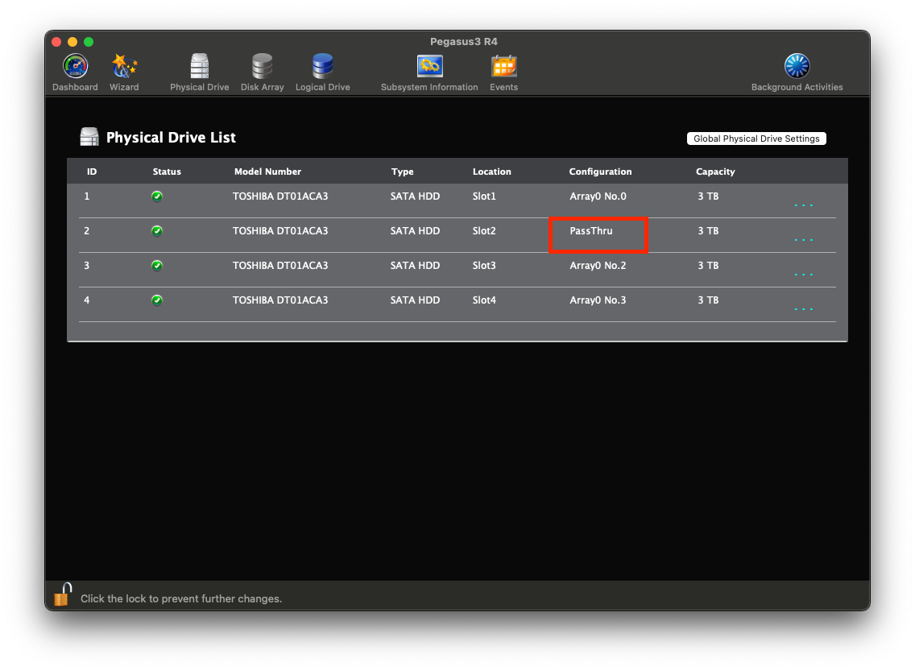The width and height of the screenshot is (915, 670).
Task: Select the Array0 No.3 configuration cell
Action: (x=598, y=300)
